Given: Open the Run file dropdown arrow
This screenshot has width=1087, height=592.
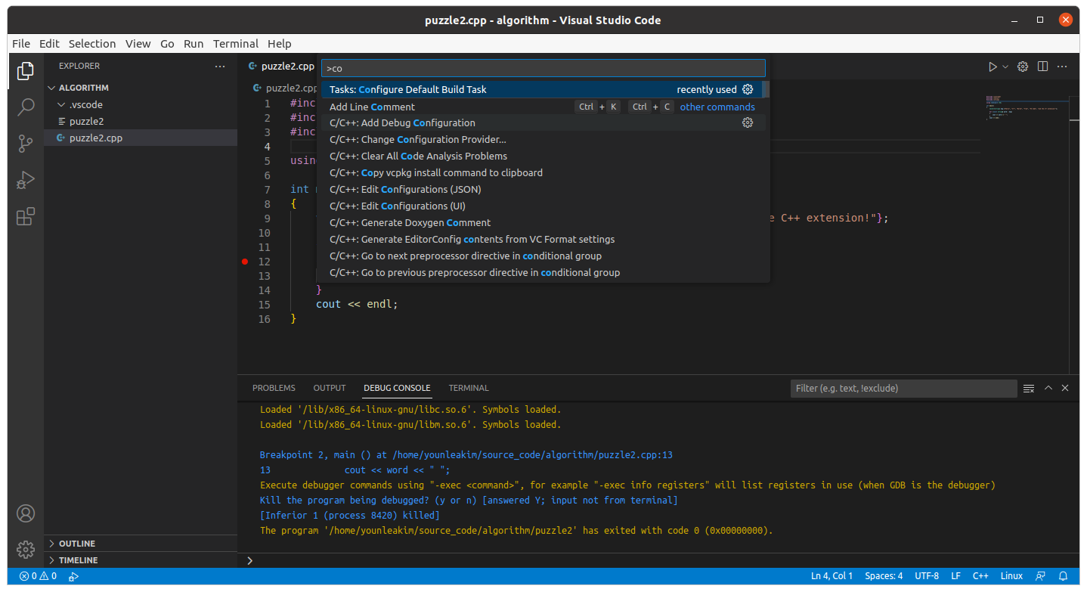Looking at the screenshot, I should point(1005,67).
